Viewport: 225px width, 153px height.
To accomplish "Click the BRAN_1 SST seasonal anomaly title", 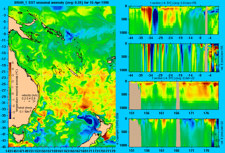I will point(62,3).
